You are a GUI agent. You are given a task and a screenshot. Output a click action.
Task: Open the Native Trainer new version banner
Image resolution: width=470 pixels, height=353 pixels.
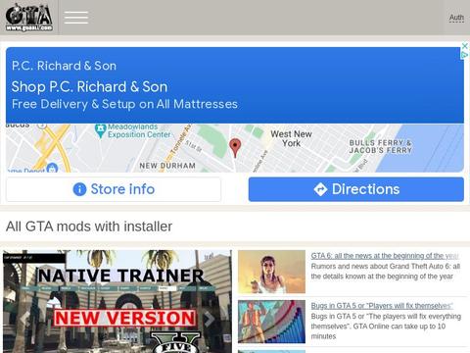pyautogui.click(x=117, y=301)
